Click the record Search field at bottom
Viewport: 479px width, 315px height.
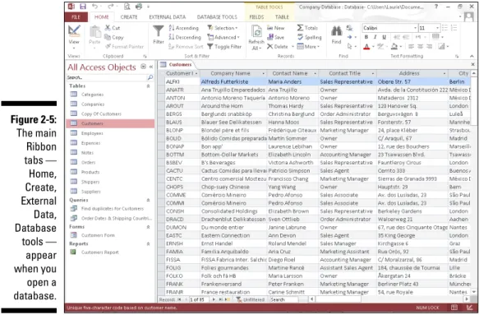pyautogui.click(x=284, y=299)
